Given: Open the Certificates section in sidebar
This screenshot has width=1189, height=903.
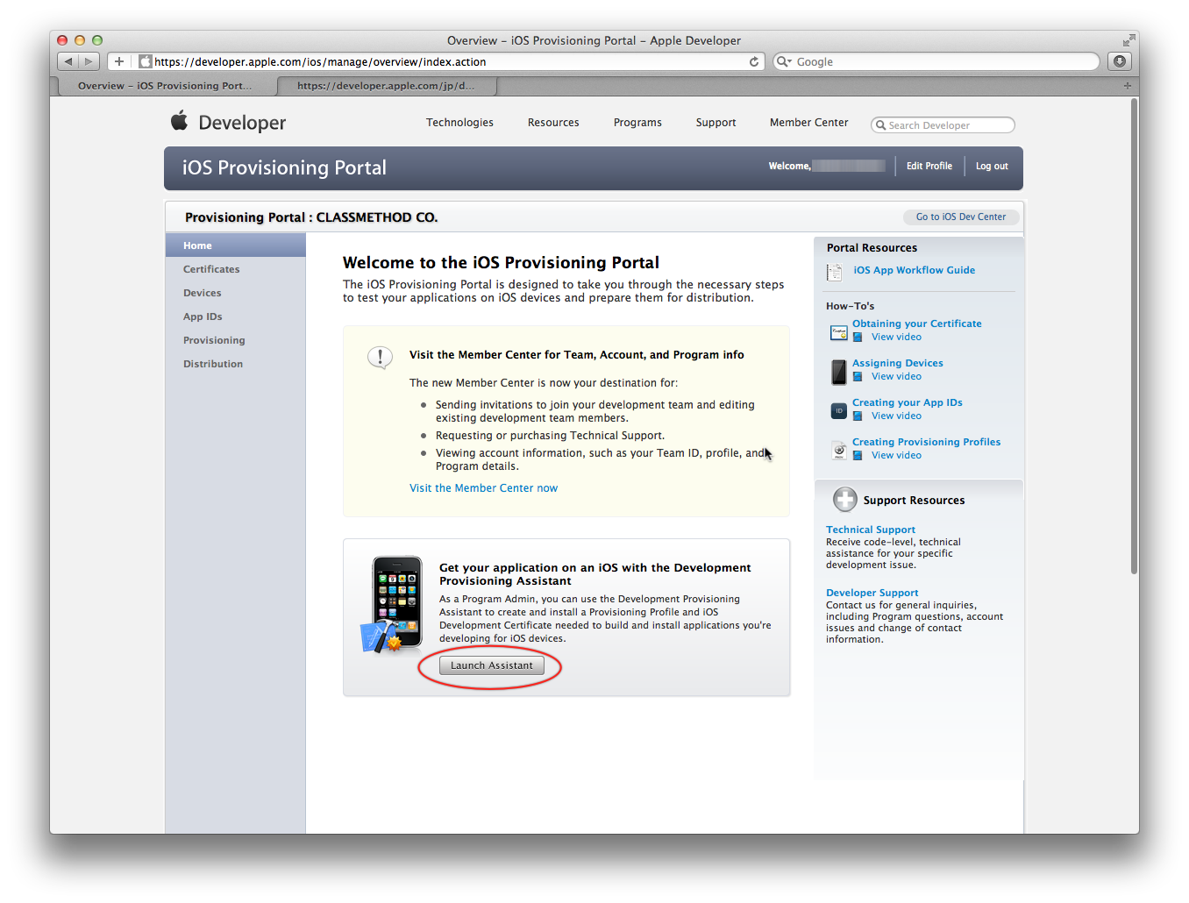Looking at the screenshot, I should point(211,269).
